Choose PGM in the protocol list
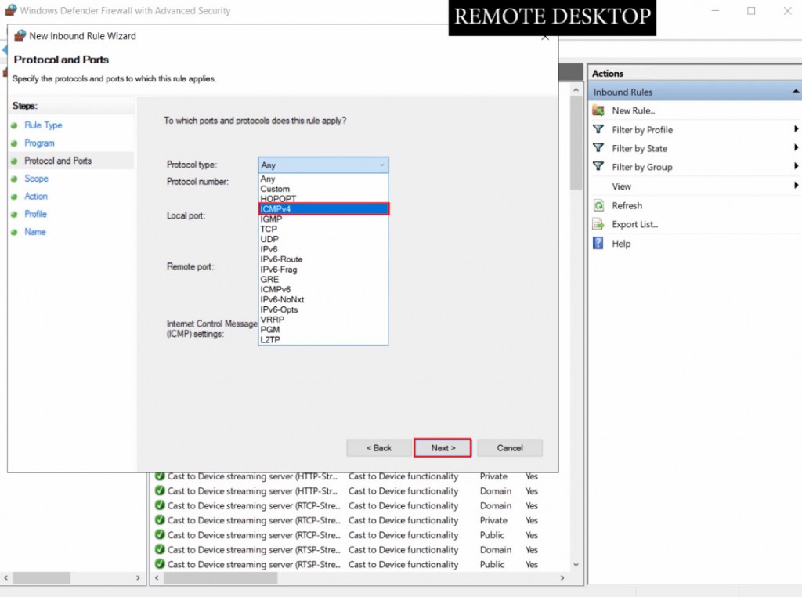802x597 pixels. 323,330
